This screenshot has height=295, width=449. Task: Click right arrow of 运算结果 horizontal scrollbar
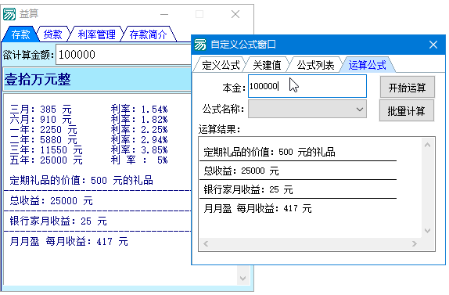(x=415, y=243)
